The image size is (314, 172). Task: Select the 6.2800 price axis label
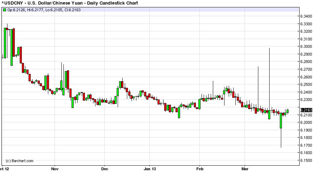click(x=306, y=62)
